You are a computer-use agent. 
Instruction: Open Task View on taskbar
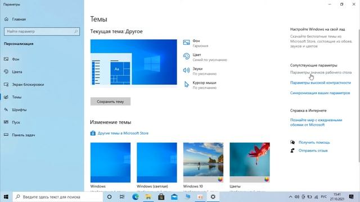pos(122,197)
